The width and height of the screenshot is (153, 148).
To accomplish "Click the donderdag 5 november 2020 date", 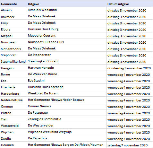I will pos(129,68).
